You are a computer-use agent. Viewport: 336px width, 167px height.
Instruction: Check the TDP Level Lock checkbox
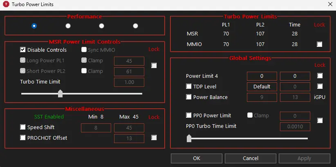(320, 86)
